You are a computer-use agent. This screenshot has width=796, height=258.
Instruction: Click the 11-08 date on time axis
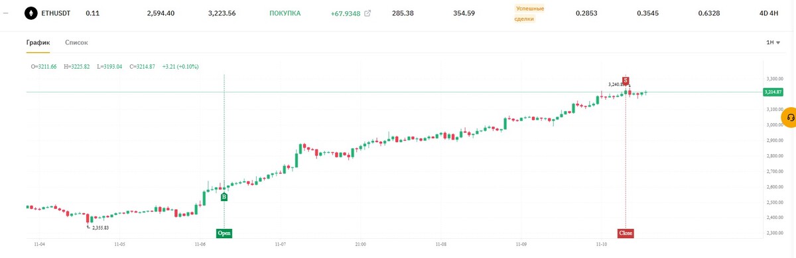pos(441,244)
